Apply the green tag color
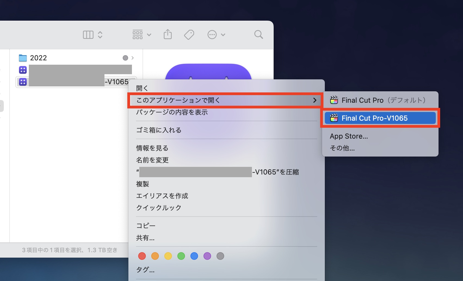The width and height of the screenshot is (463, 281). point(181,256)
